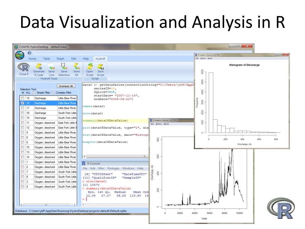Select the row for series 4 Oxygen, dissolved

pyautogui.click(x=48, y=187)
